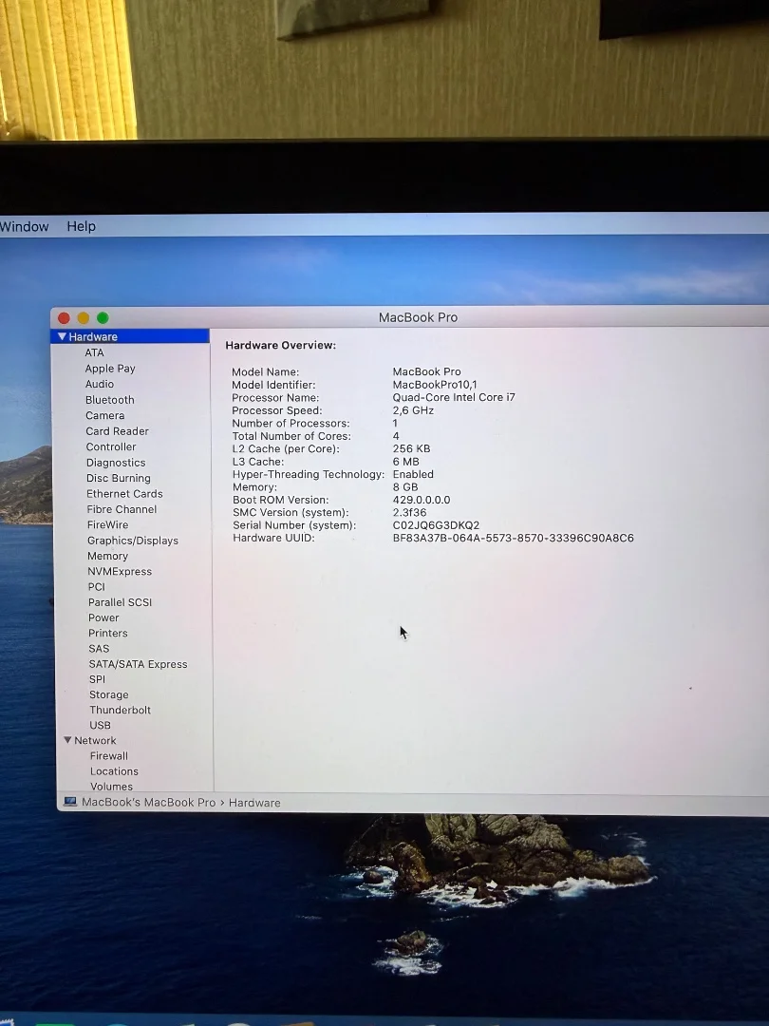Screen dimensions: 769x1026
Task: Select the highlighted Hardware category row
Action: [130, 336]
